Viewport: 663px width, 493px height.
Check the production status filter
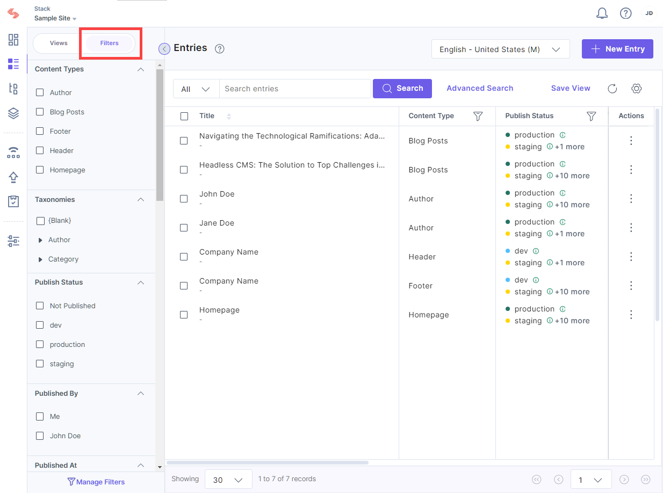pos(40,344)
